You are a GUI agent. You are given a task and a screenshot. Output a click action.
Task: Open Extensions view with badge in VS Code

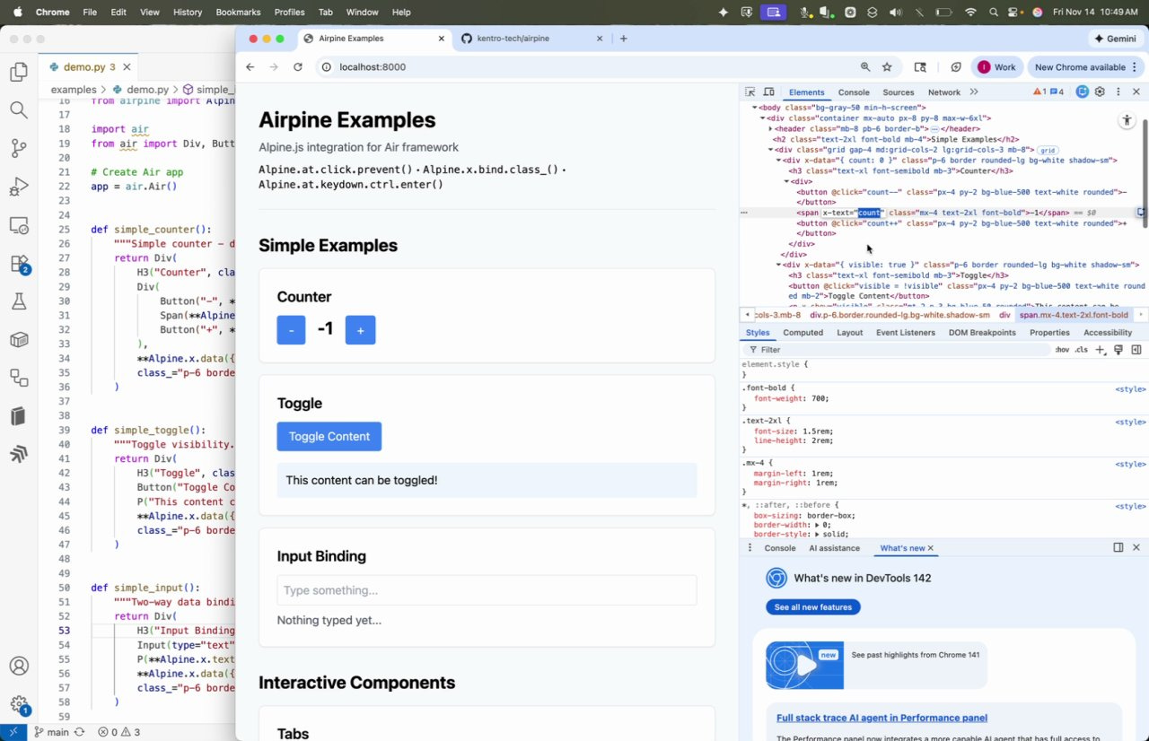(x=19, y=264)
